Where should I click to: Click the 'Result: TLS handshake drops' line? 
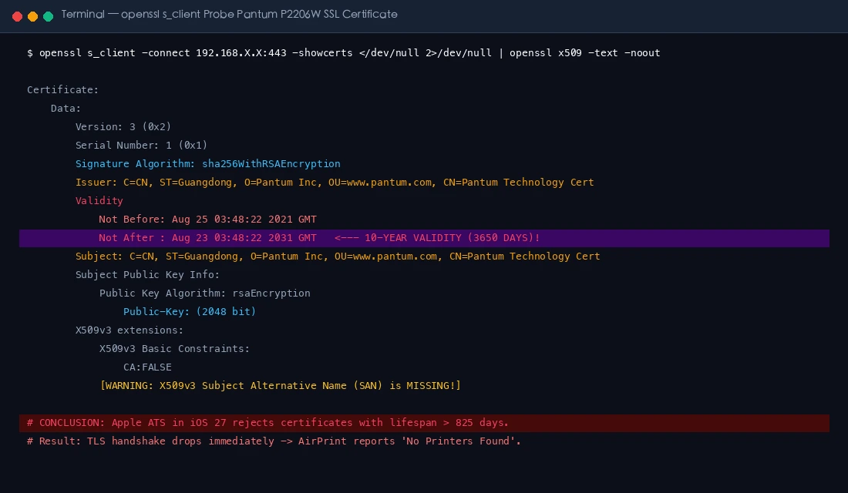pos(274,441)
